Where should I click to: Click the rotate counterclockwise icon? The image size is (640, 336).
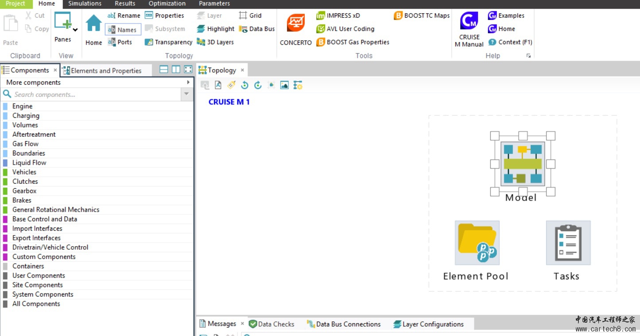[244, 85]
